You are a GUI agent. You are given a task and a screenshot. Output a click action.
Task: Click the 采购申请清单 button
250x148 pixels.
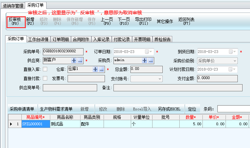(x=22, y=109)
